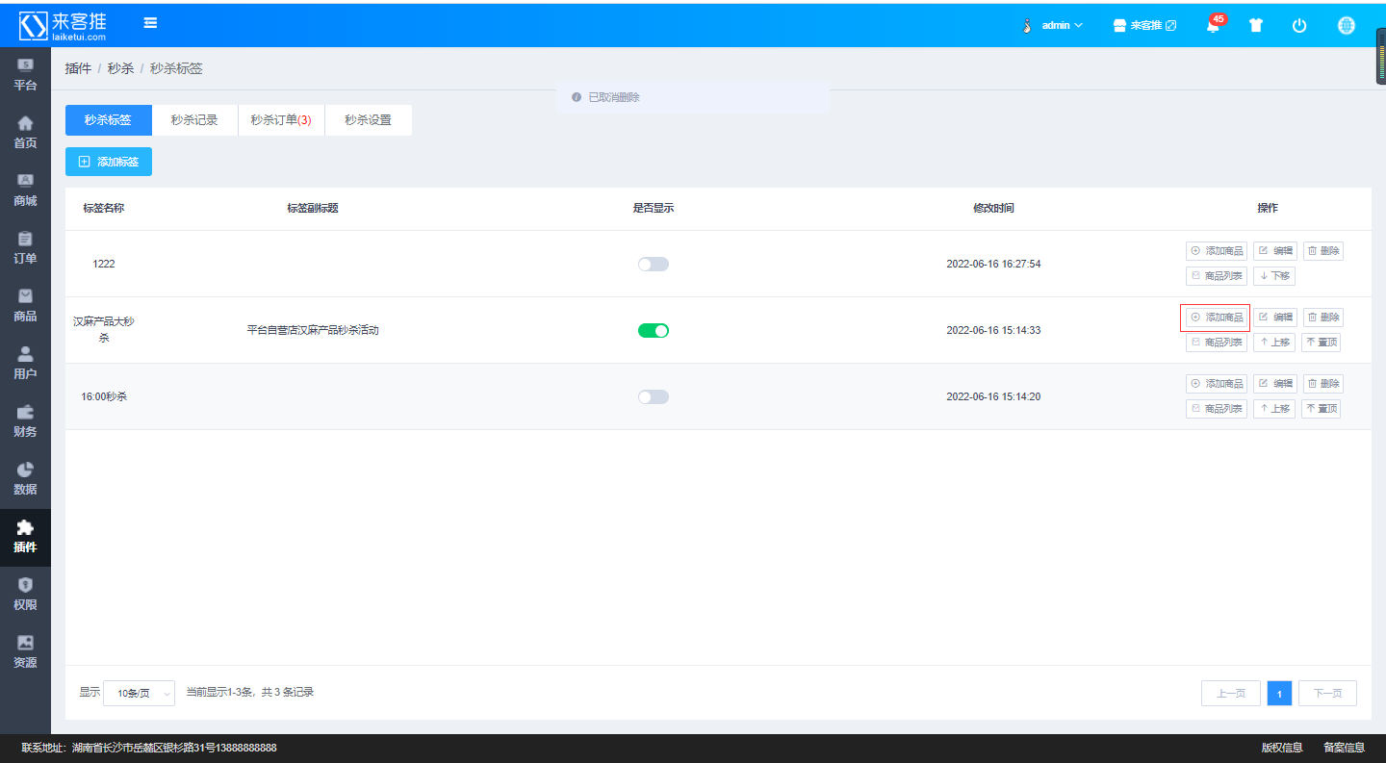The height and width of the screenshot is (763, 1386).
Task: Switch to the 秒杀订单(3) tab
Action: pos(281,120)
